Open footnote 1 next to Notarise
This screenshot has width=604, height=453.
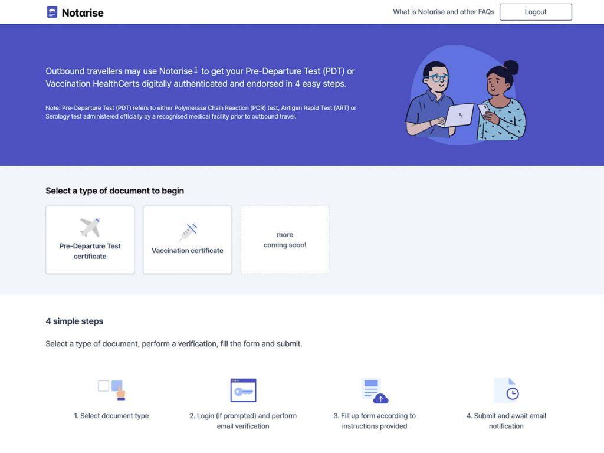pos(196,70)
